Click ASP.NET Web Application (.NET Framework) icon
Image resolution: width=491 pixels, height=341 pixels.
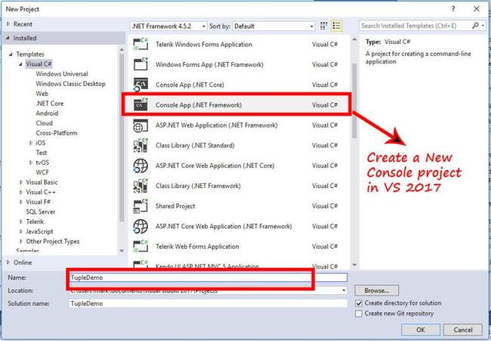pos(141,125)
